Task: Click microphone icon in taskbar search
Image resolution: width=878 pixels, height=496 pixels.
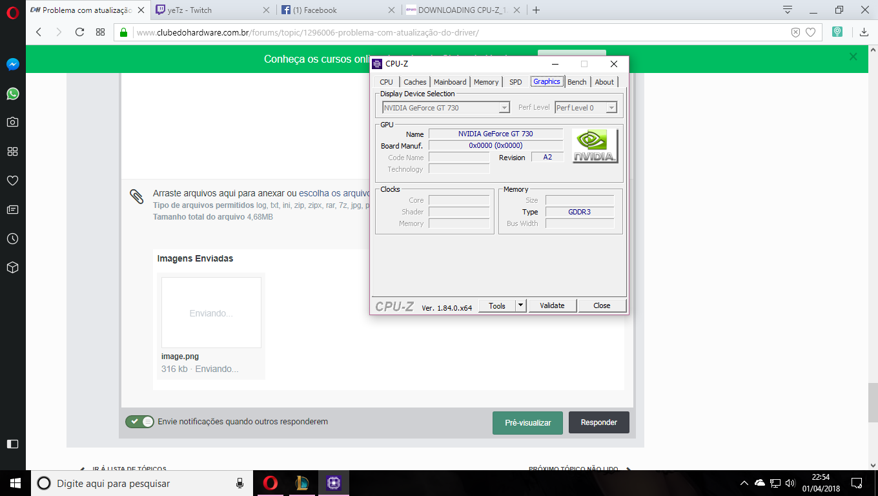Action: pos(240,483)
